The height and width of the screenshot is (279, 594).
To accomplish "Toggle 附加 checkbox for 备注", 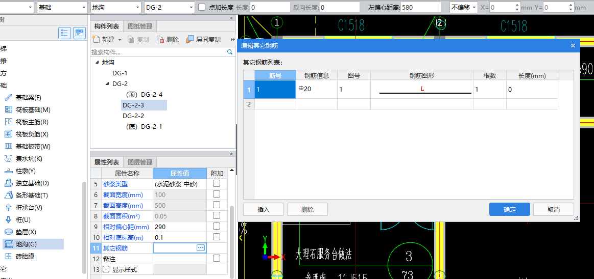I will point(217,258).
